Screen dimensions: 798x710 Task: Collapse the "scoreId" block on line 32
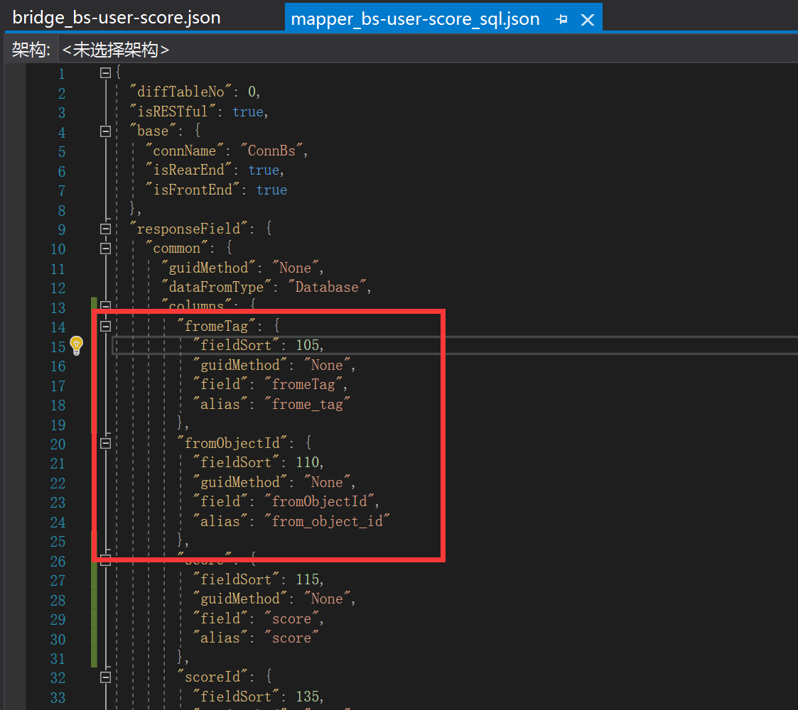(x=105, y=677)
